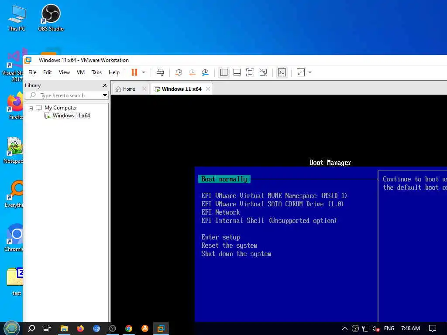
Task: Enter full screen mode
Action: (250, 72)
